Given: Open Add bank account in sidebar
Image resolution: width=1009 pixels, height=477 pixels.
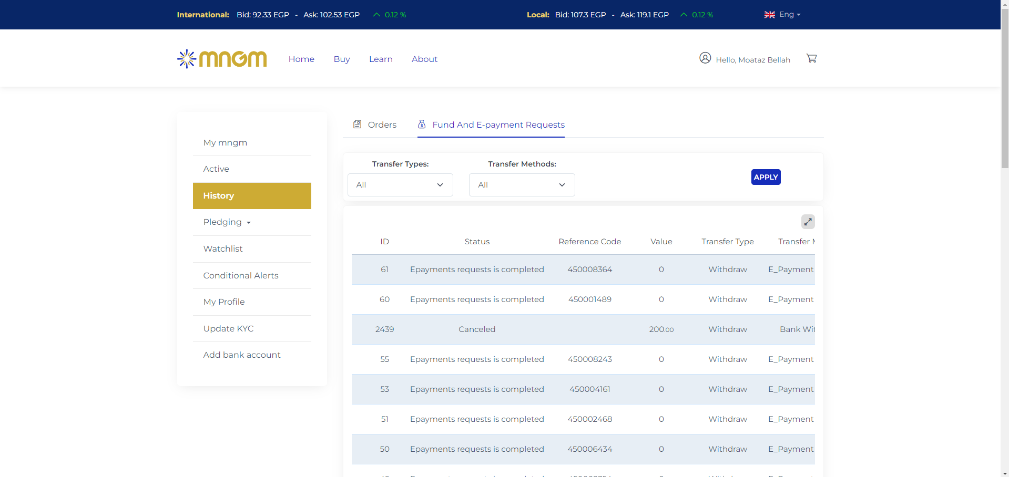Looking at the screenshot, I should (242, 355).
